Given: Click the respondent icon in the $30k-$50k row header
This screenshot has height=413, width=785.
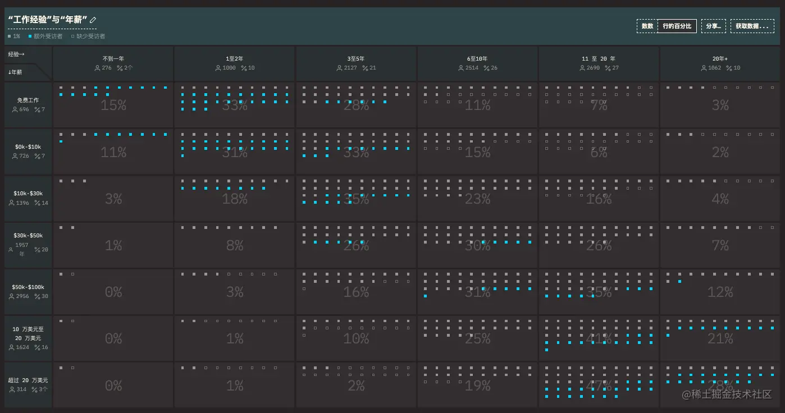Looking at the screenshot, I should [11, 250].
